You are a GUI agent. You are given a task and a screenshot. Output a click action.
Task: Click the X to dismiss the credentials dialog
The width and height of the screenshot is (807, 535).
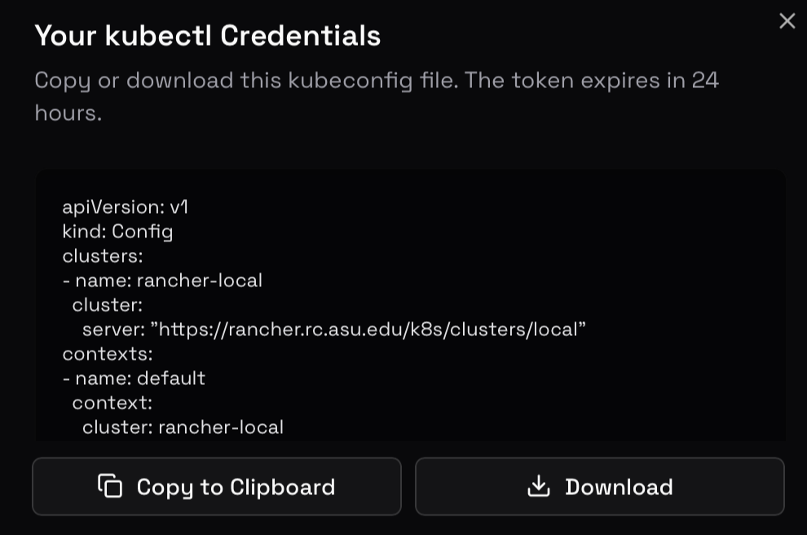point(787,21)
